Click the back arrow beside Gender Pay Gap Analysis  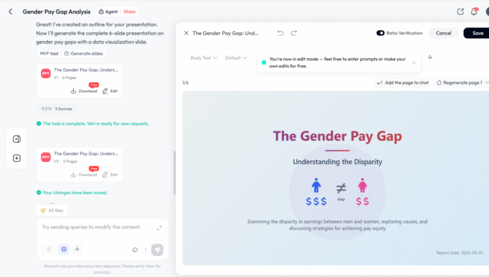11,11
